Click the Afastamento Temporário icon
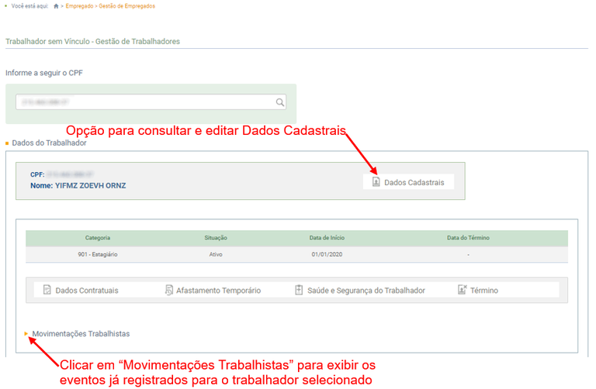Viewport: 596px width, 389px height. pyautogui.click(x=168, y=290)
